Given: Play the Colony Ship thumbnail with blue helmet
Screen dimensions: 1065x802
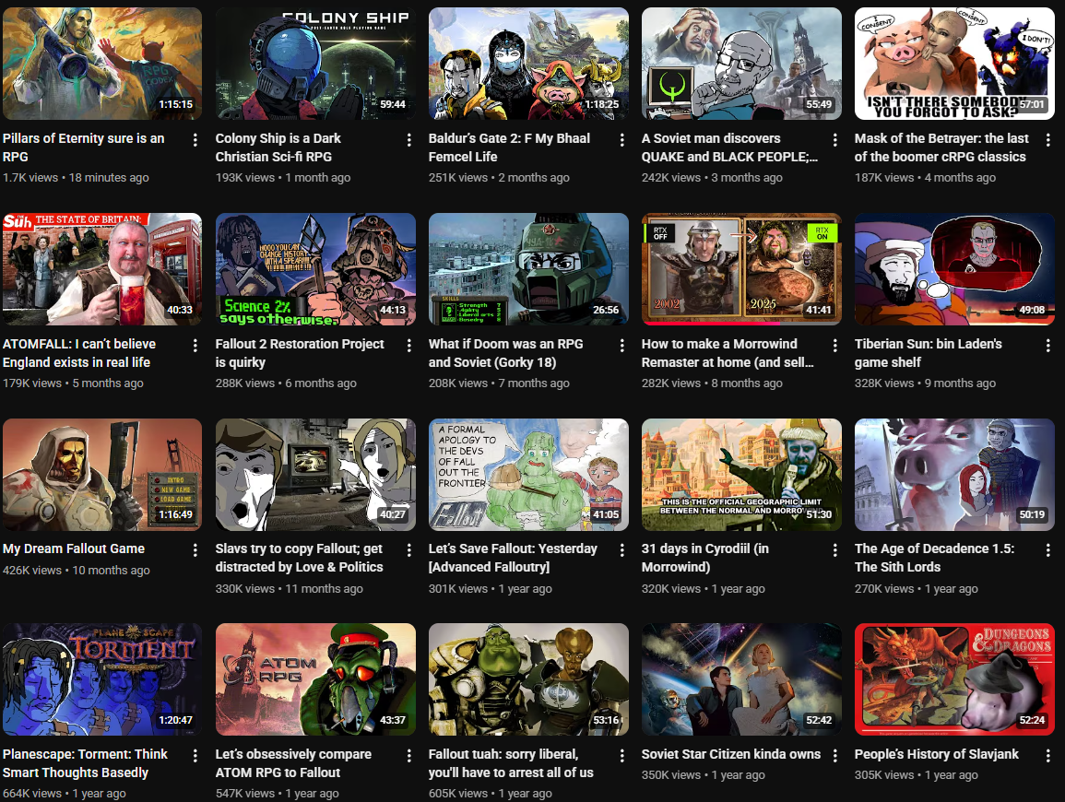Looking at the screenshot, I should 315,64.
